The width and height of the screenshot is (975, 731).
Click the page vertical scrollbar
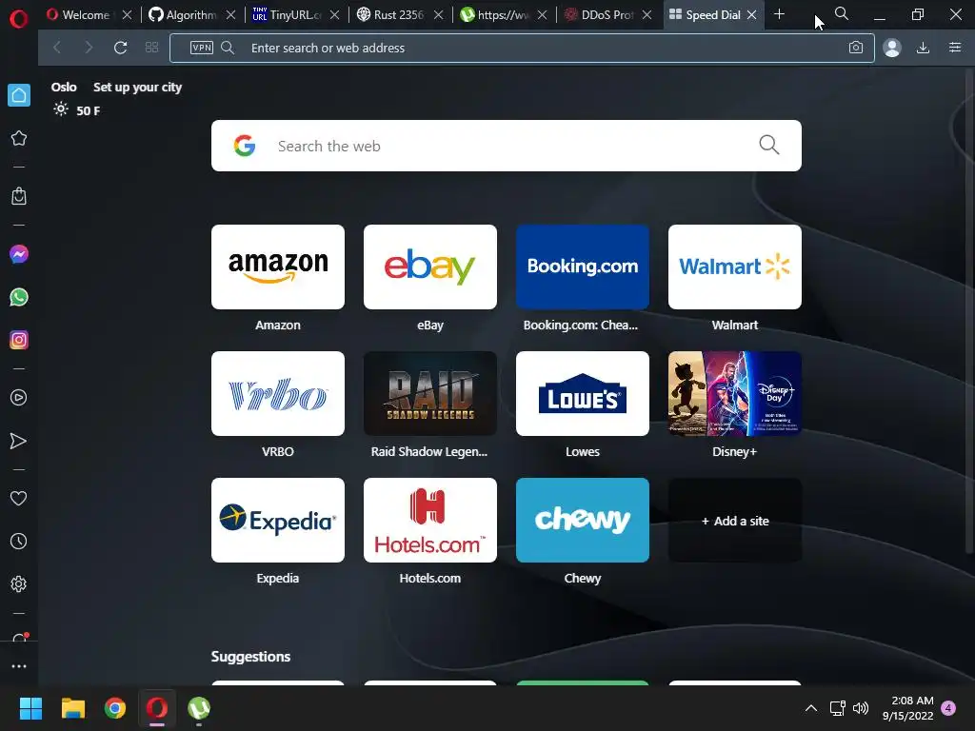point(968,311)
